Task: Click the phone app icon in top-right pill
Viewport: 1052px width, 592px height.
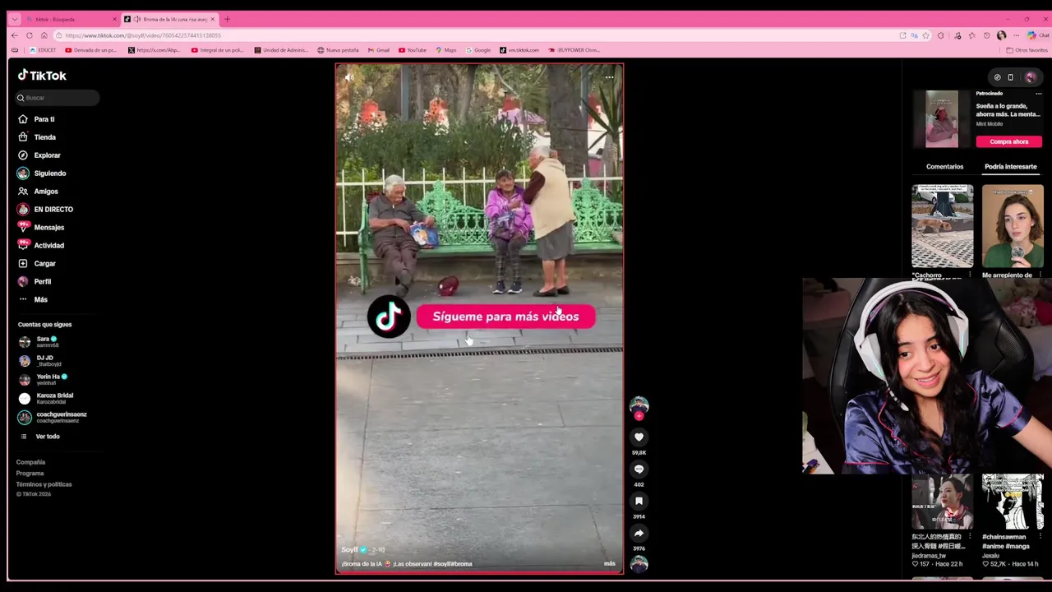Action: pos(1011,77)
